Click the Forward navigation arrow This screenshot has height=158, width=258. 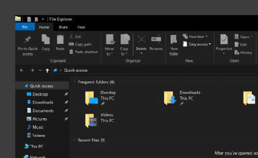coord(32,70)
